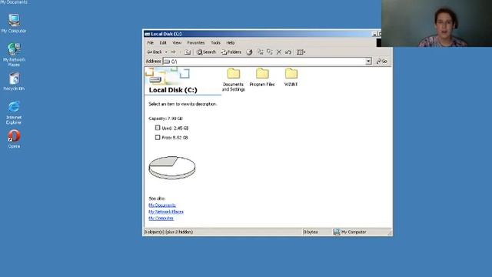Viewport: 492px width, 277px height.
Task: Click the Undo toolbar icon
Action: point(288,52)
